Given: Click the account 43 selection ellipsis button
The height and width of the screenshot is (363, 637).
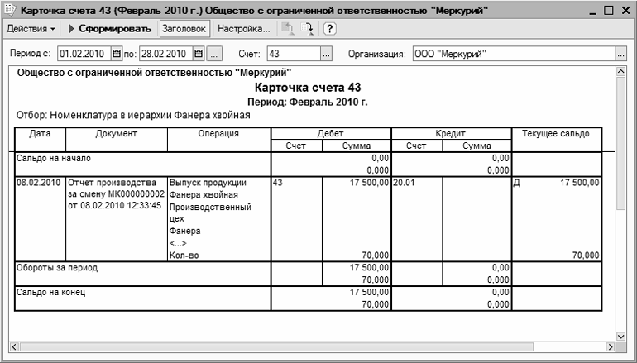Looking at the screenshot, I should pos(326,54).
